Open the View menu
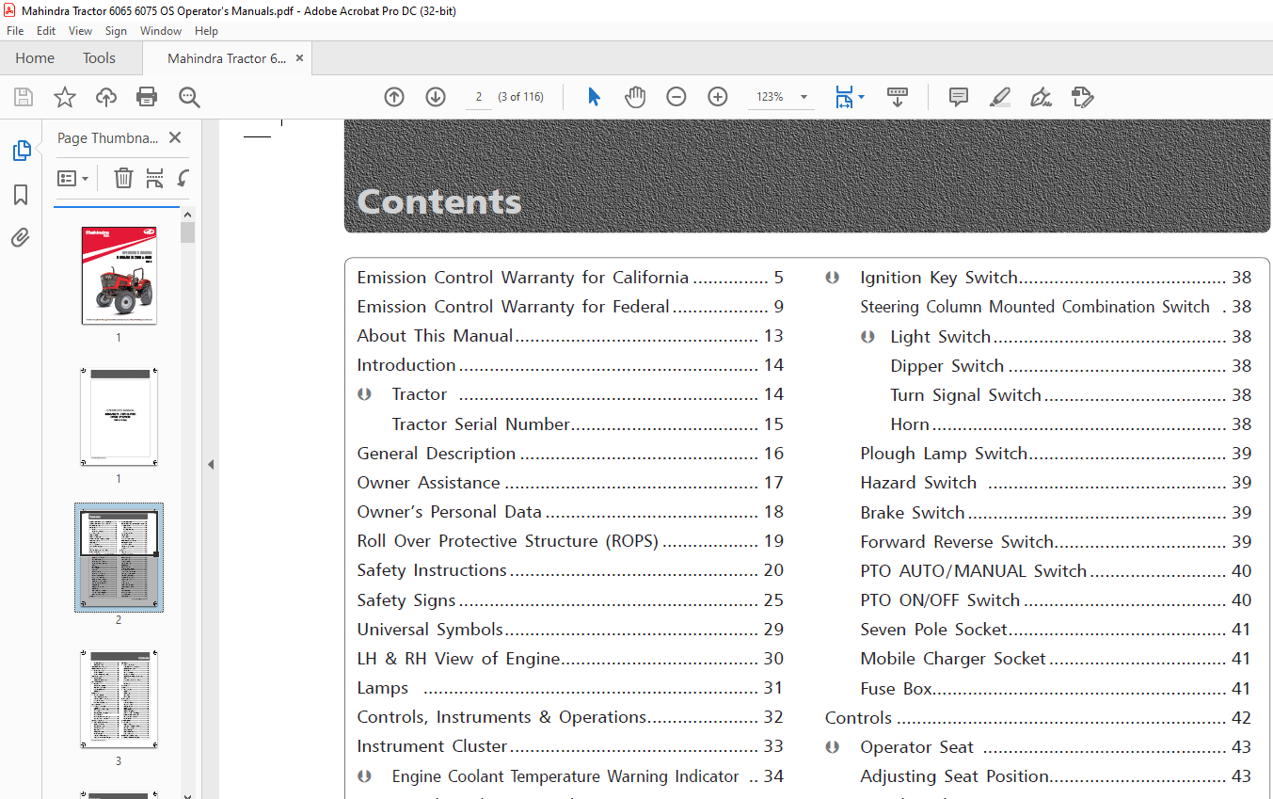Viewport: 1273px width, 799px height. tap(80, 31)
